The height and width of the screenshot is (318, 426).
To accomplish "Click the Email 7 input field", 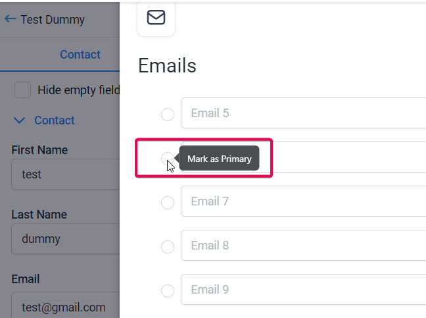I will tap(304, 201).
